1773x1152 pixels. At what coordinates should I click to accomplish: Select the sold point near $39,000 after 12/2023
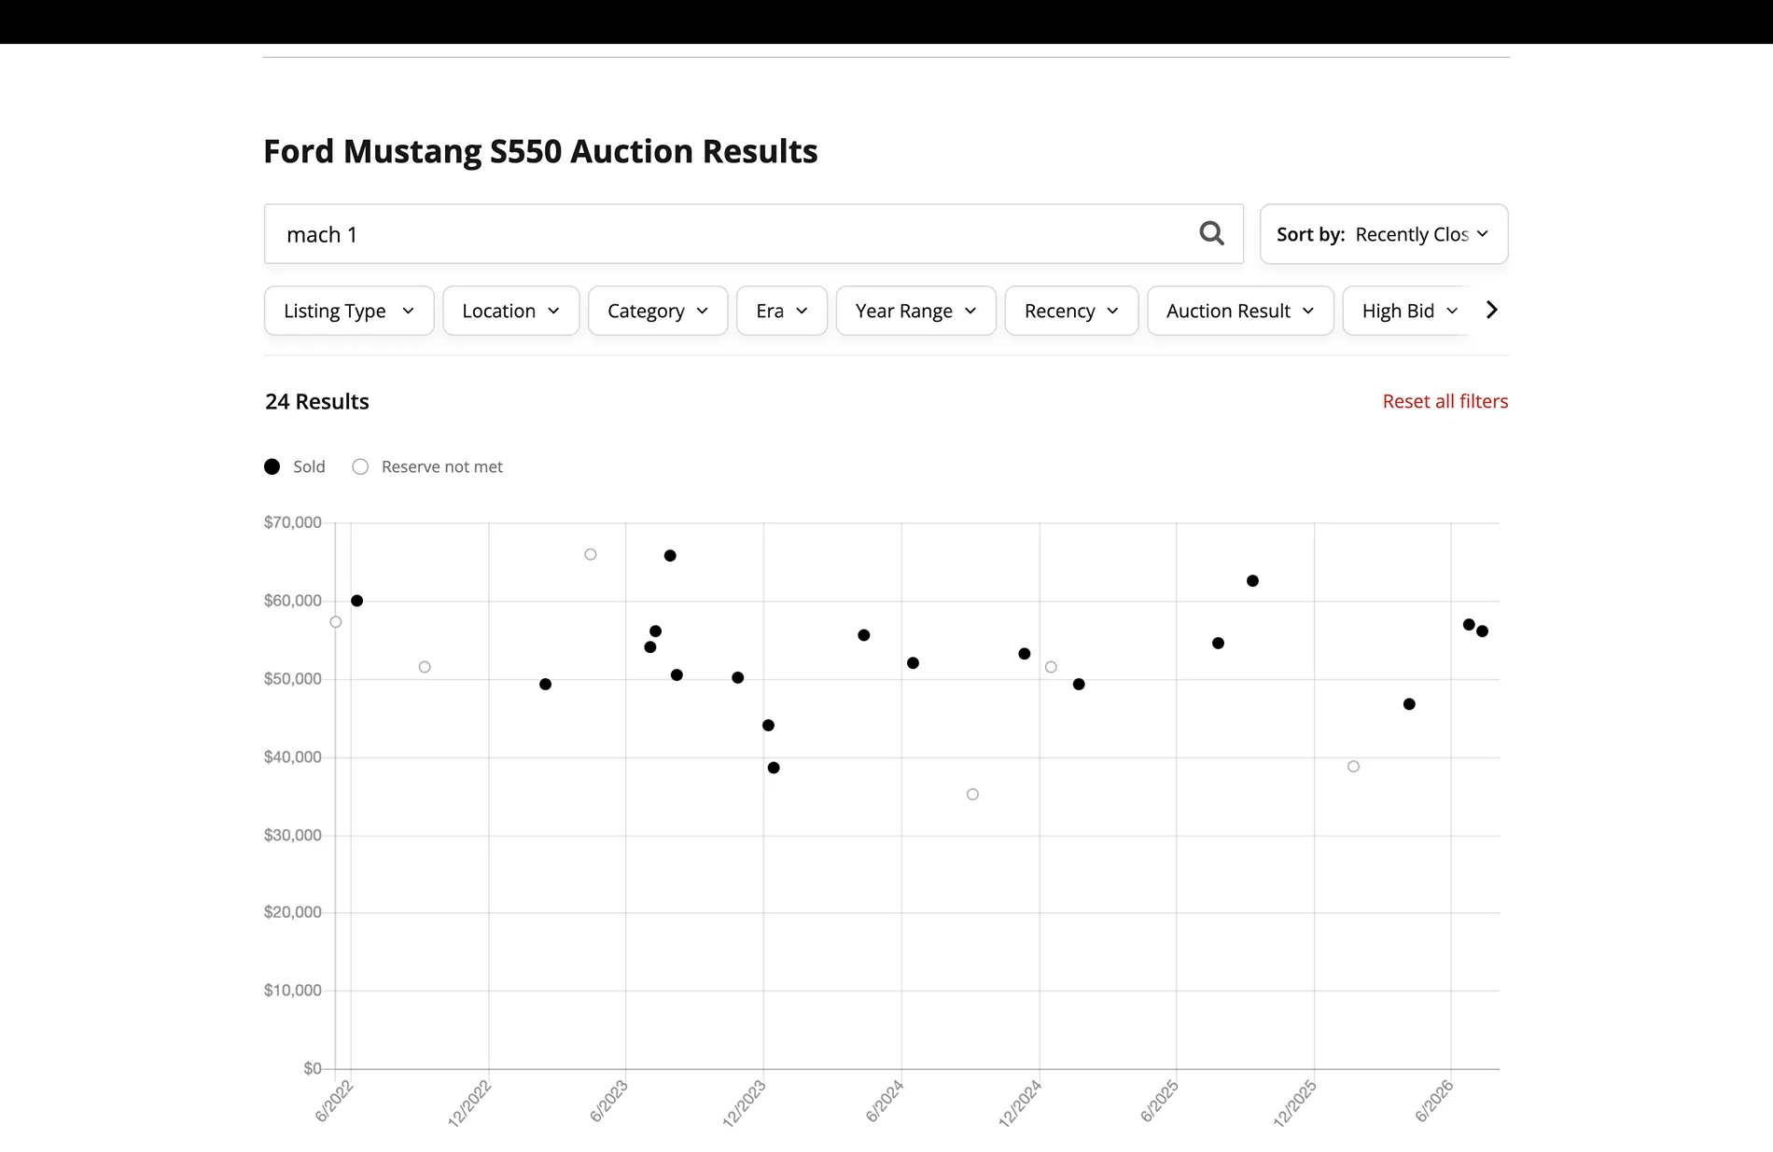tap(774, 768)
